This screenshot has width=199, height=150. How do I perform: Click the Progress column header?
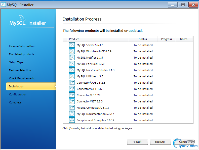click(x=167, y=39)
